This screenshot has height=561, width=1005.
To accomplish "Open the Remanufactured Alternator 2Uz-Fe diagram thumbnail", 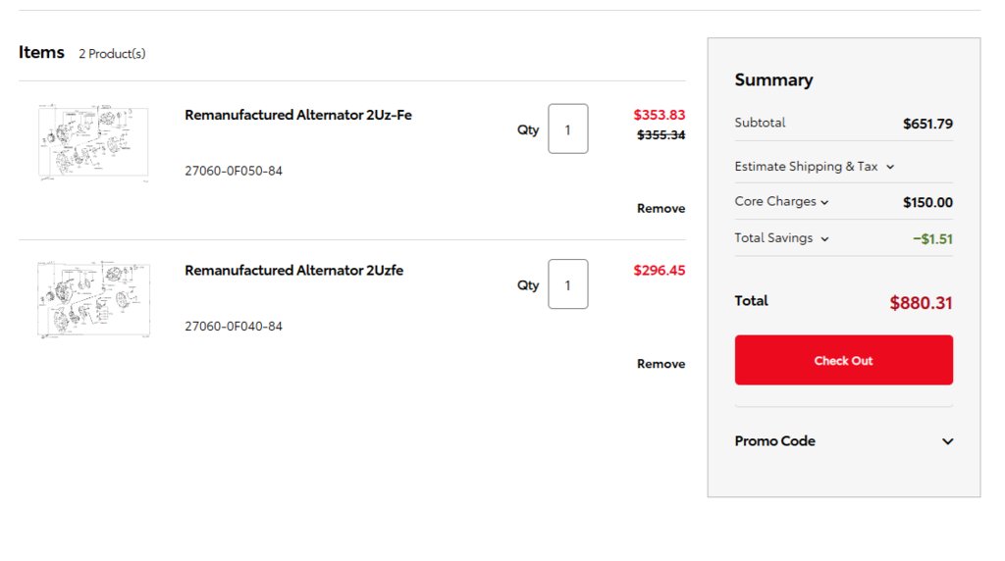I will [x=93, y=142].
